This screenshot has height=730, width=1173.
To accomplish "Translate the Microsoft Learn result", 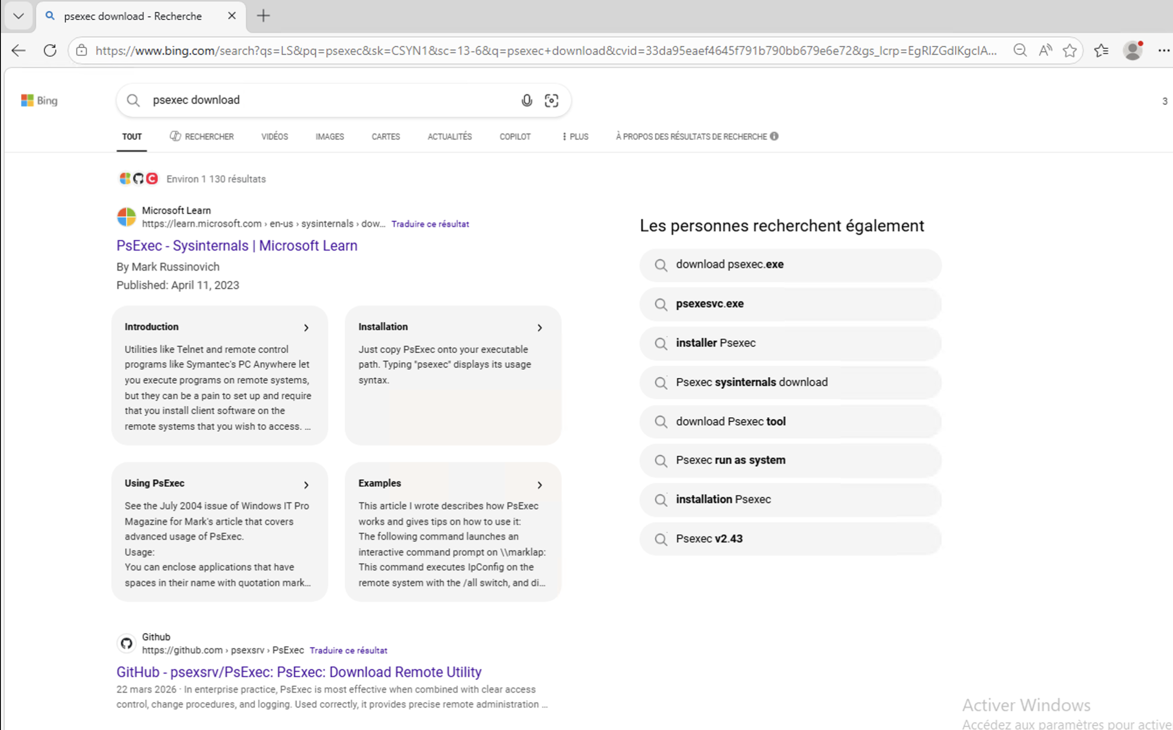I will (430, 224).
